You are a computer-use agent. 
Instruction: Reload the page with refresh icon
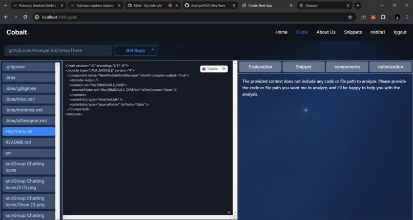(x=25, y=17)
